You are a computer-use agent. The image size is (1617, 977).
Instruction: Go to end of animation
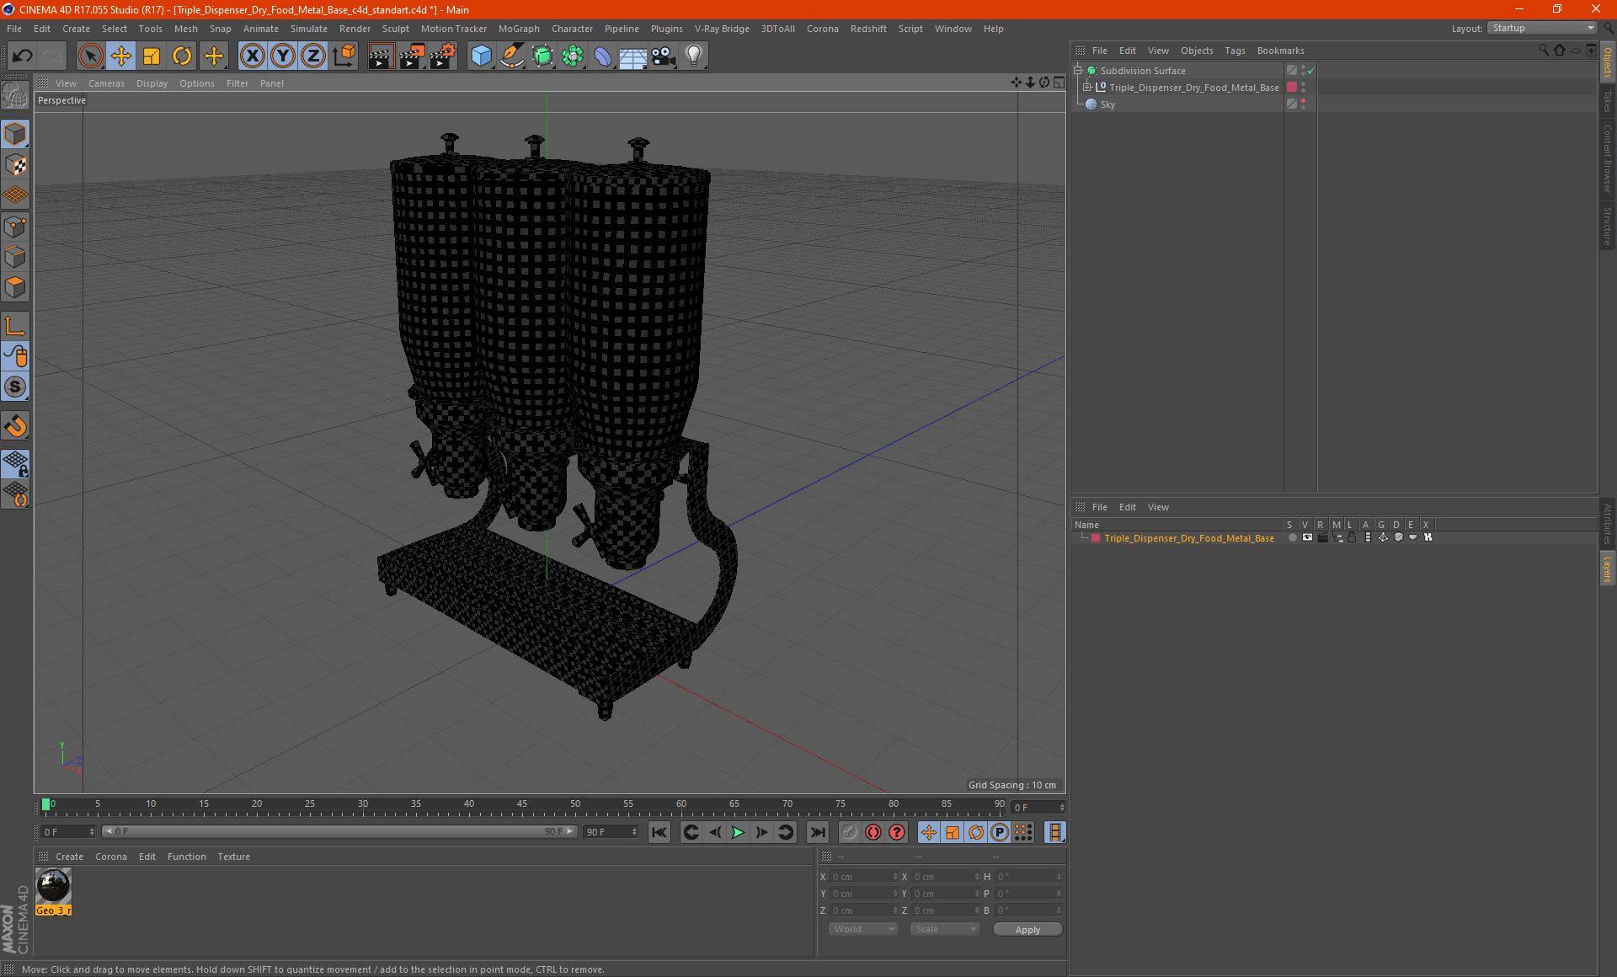[x=817, y=832]
